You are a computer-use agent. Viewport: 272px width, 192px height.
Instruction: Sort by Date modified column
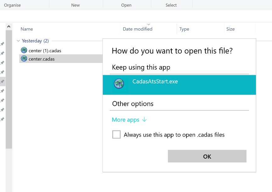coord(137,29)
